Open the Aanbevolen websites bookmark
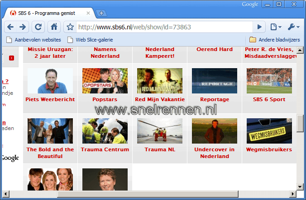The height and width of the screenshot is (200, 306). (33, 40)
